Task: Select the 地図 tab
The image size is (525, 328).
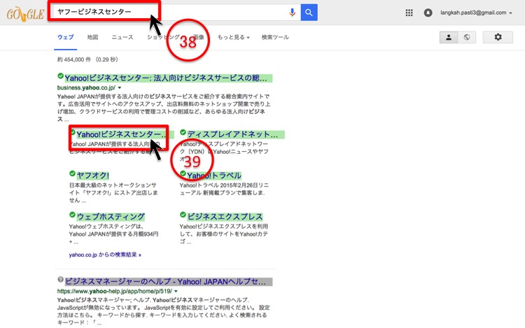Action: (x=92, y=37)
